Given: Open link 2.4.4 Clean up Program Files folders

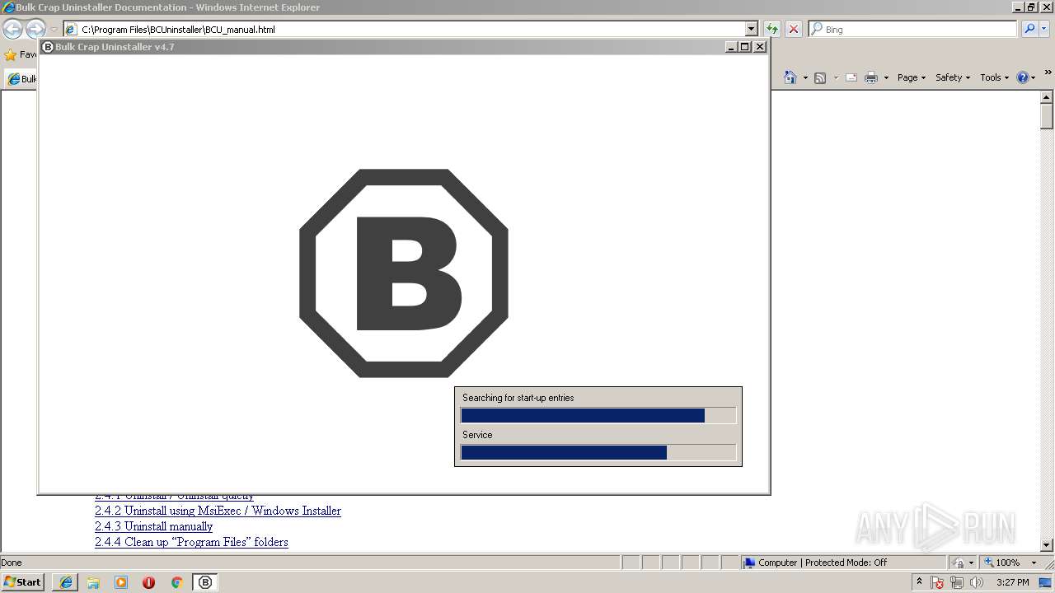Looking at the screenshot, I should [191, 542].
